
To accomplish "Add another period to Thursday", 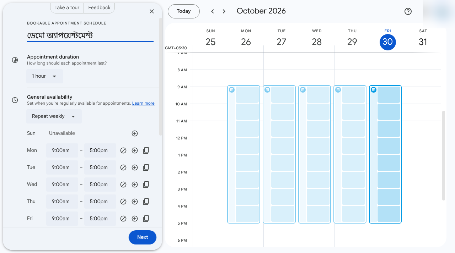I will tap(135, 202).
